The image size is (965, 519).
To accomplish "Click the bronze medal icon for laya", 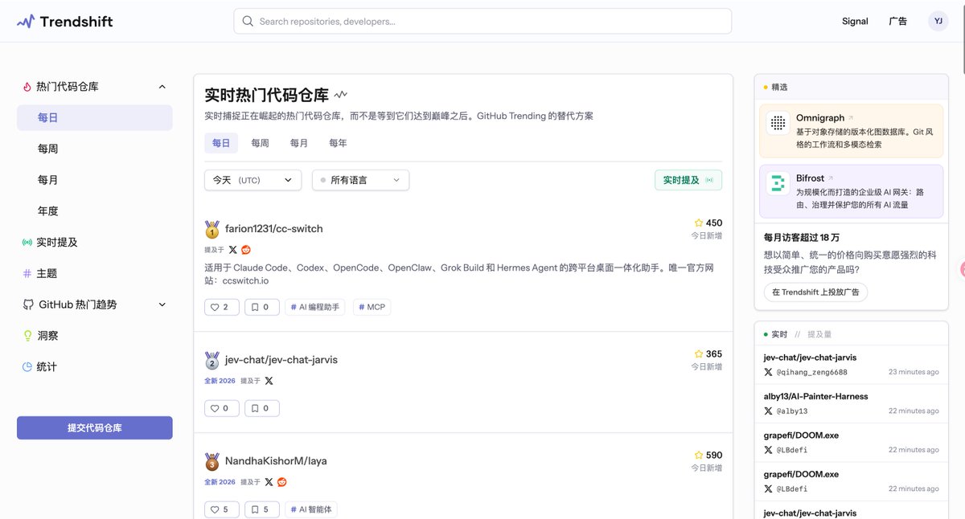I will pyautogui.click(x=212, y=462).
